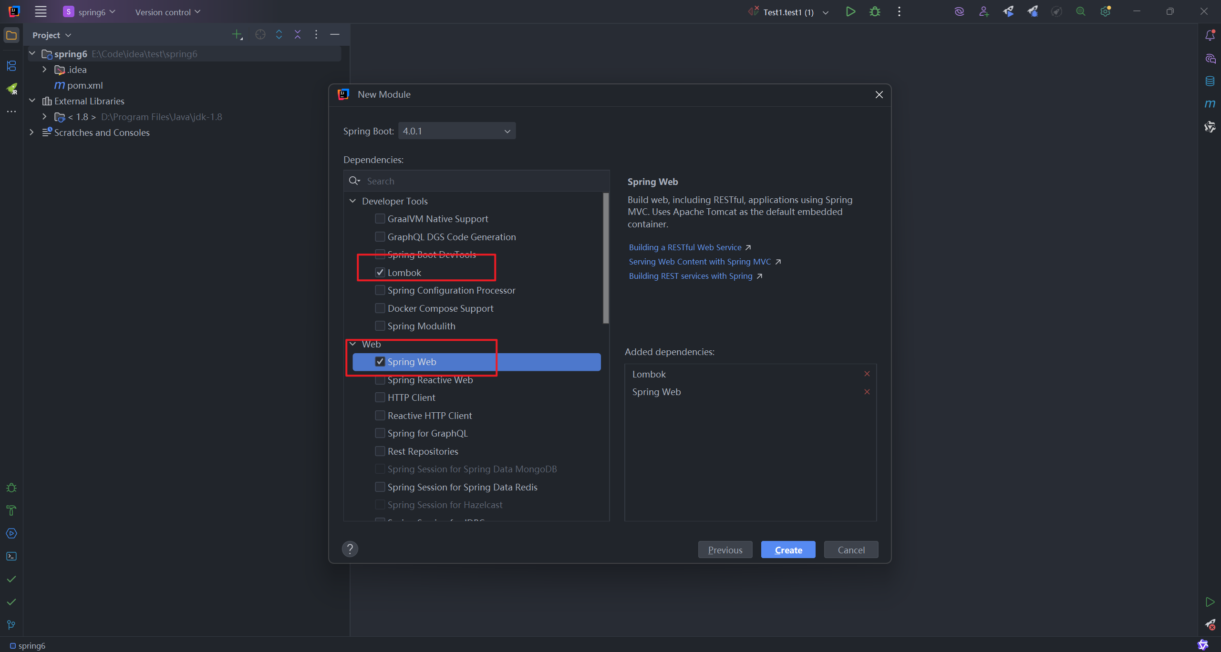Image resolution: width=1221 pixels, height=652 pixels.
Task: Open Building a RESTful Web Service link
Action: coord(685,247)
